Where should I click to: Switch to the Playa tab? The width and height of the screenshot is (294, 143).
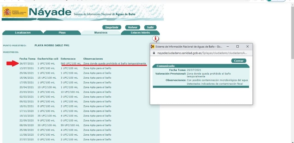[x=62, y=33]
